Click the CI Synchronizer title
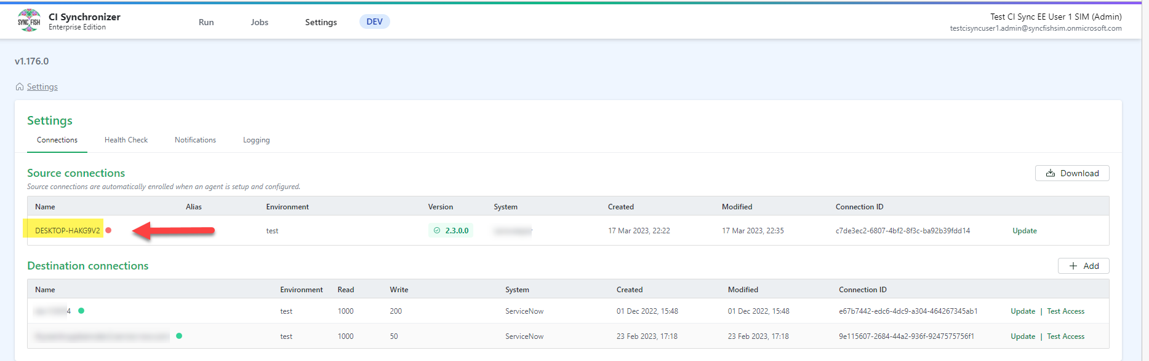 84,17
